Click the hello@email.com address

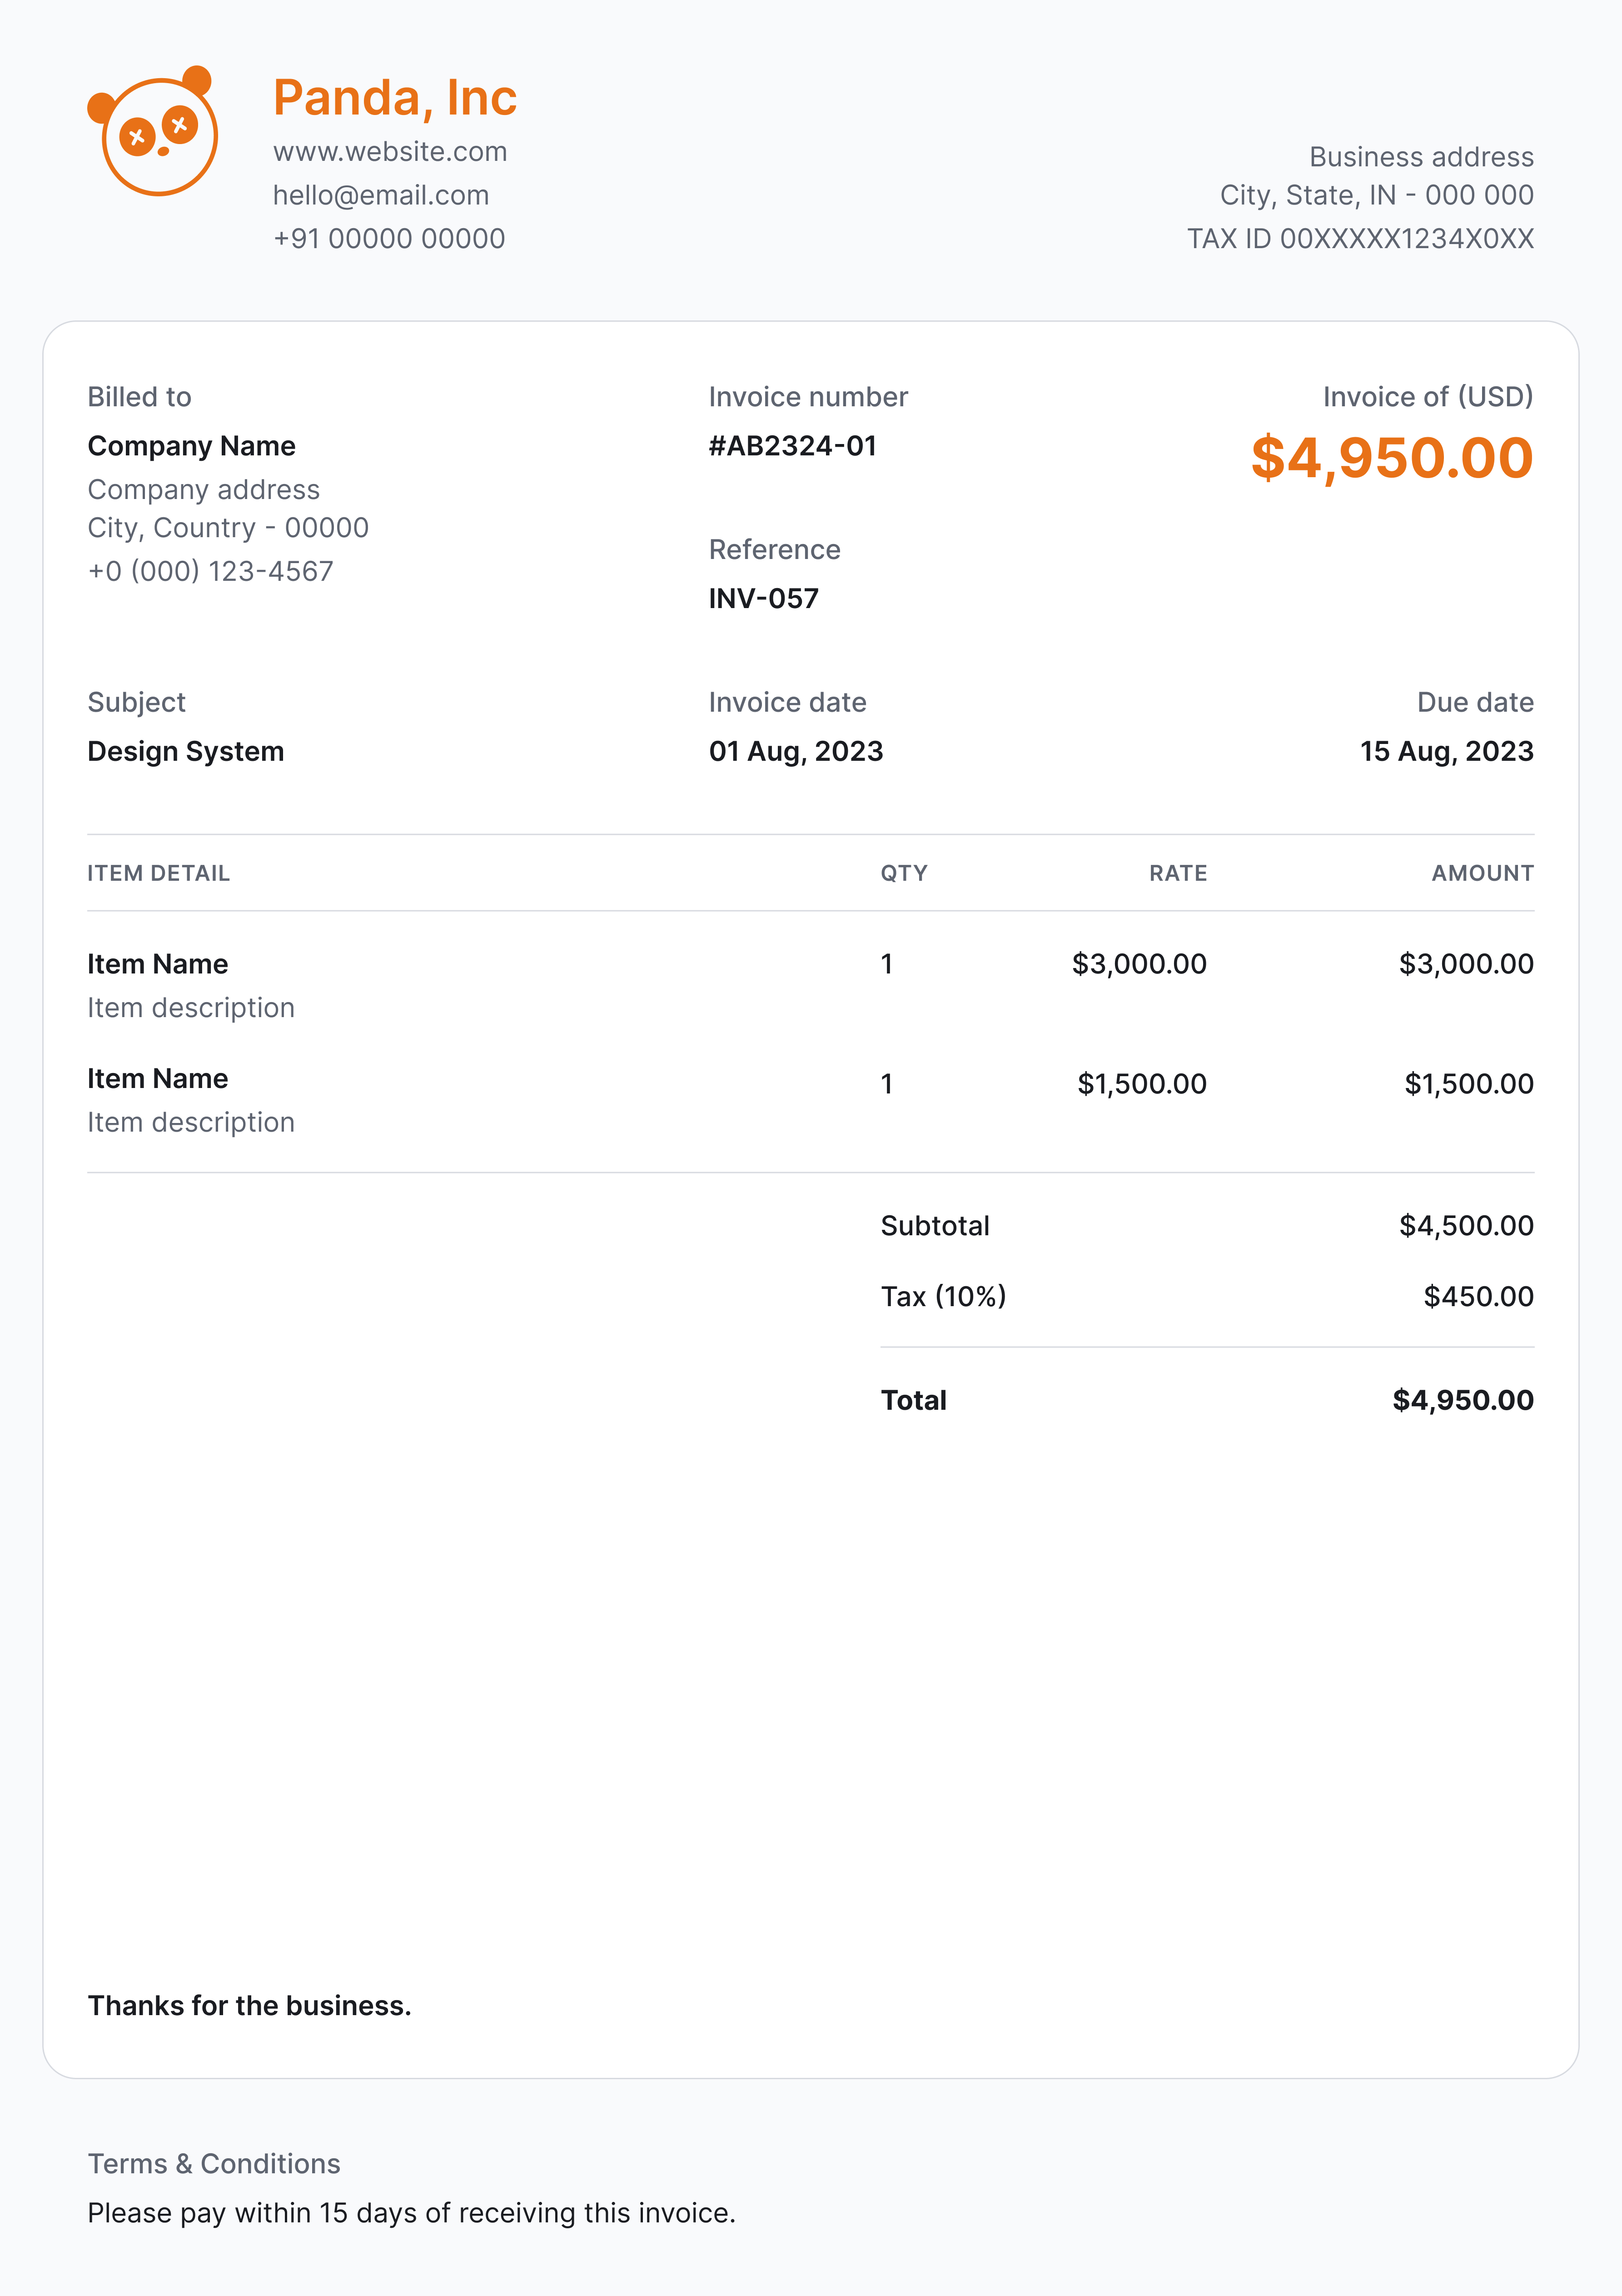point(381,195)
